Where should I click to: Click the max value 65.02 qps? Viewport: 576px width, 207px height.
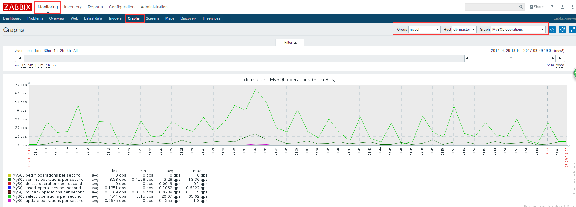pyautogui.click(x=198, y=196)
